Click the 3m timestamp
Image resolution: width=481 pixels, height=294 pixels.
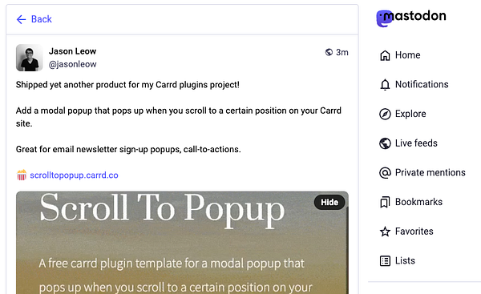(342, 52)
